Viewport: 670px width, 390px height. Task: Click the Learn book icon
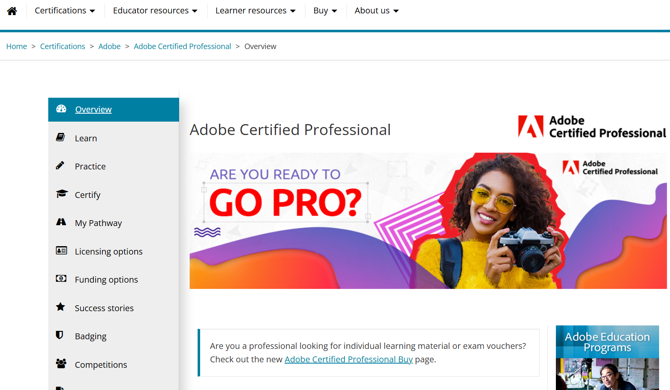[60, 137]
